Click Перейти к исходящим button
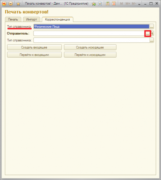Image resolution: width=161 pixels, height=180 pixels. [90, 55]
